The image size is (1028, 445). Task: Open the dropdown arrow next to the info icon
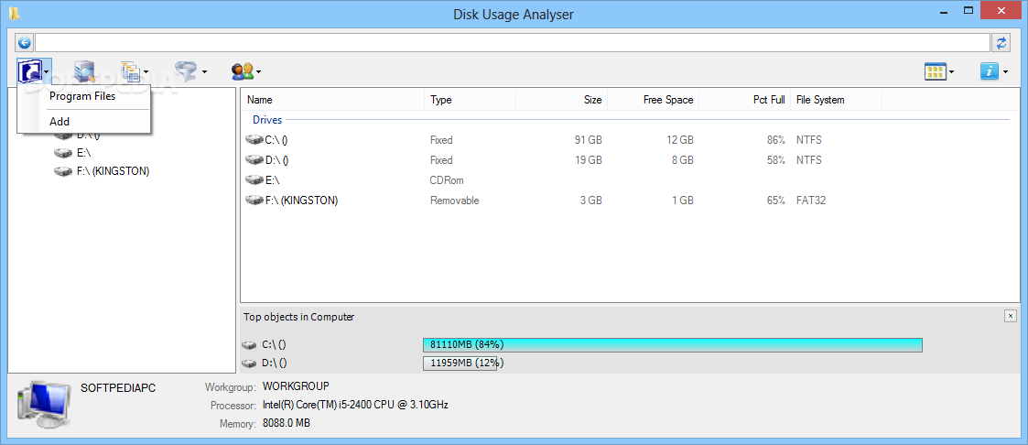[1005, 72]
